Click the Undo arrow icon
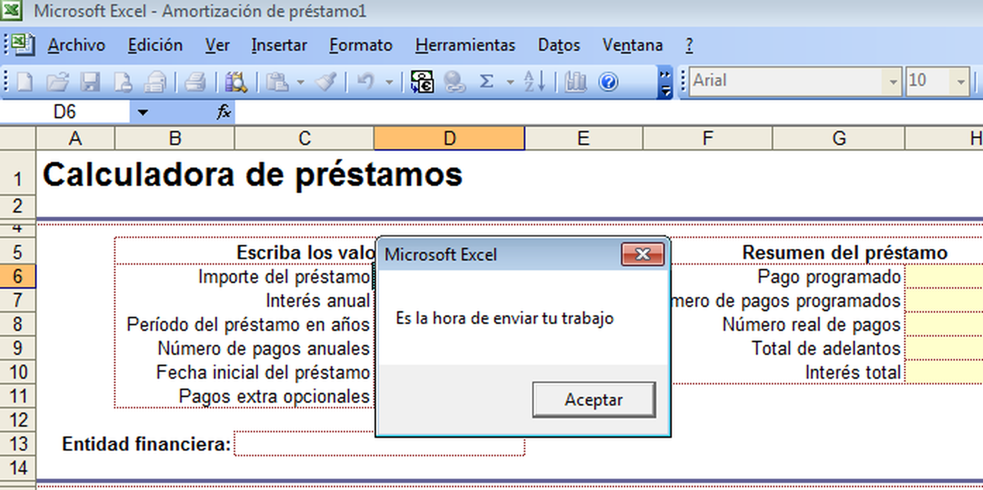Image resolution: width=983 pixels, height=490 pixels. tap(366, 82)
